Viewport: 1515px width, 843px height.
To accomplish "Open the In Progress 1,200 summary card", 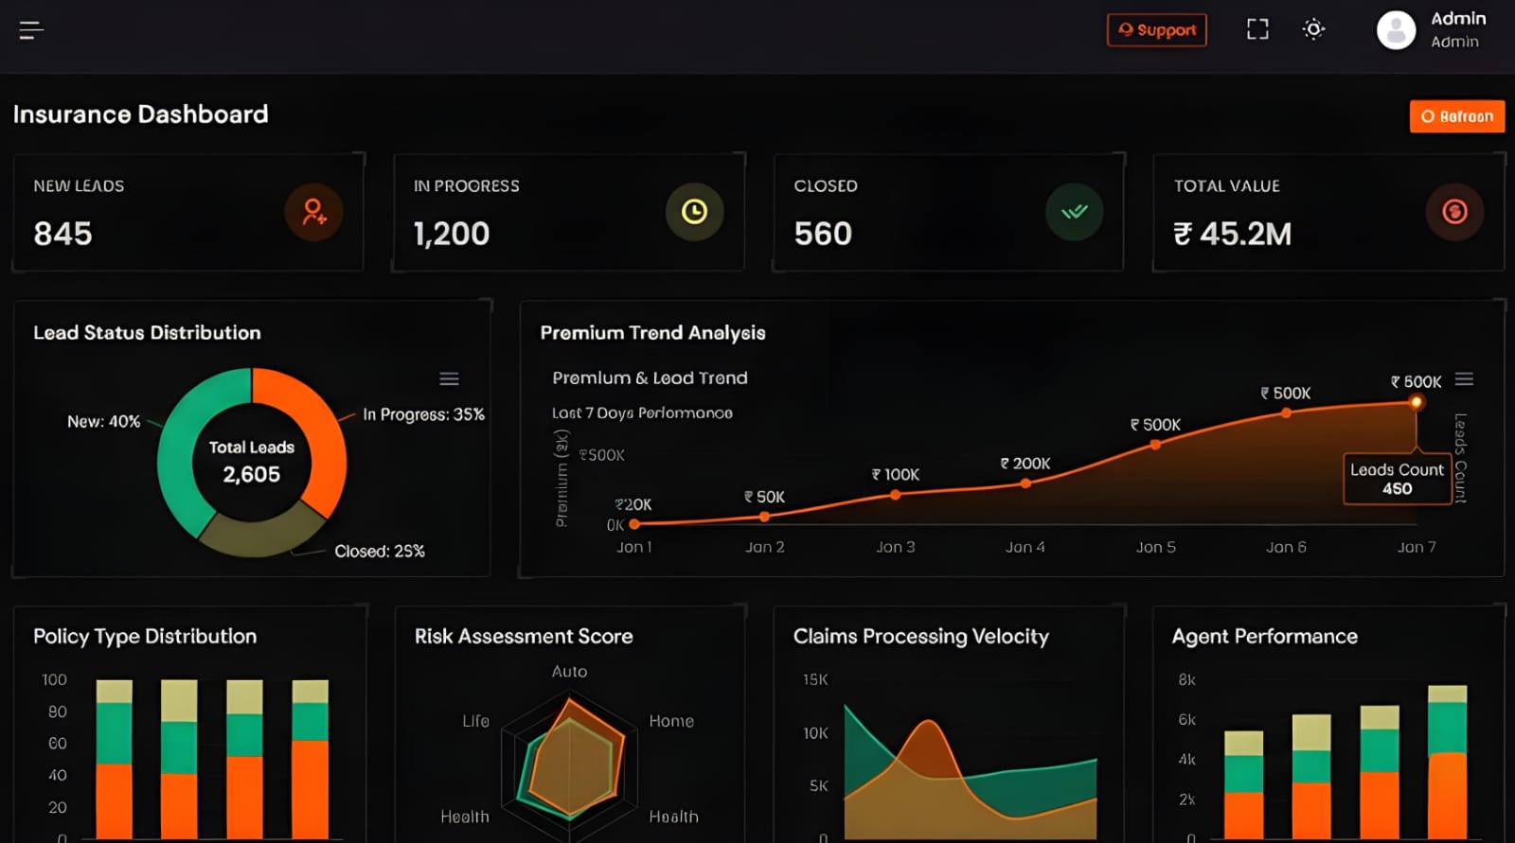I will [x=568, y=213].
